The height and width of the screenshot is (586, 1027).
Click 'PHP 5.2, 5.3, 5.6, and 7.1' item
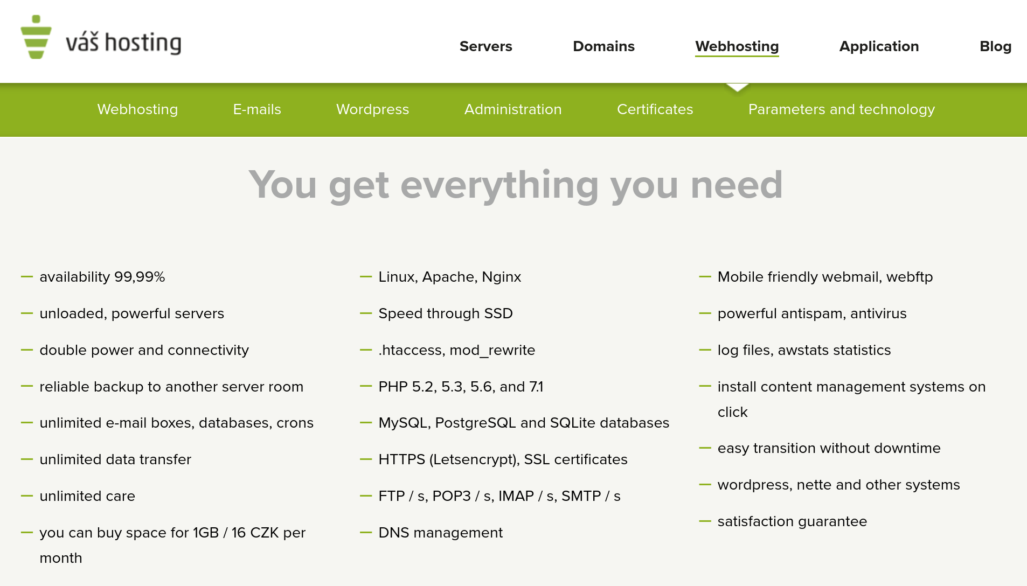coord(461,387)
